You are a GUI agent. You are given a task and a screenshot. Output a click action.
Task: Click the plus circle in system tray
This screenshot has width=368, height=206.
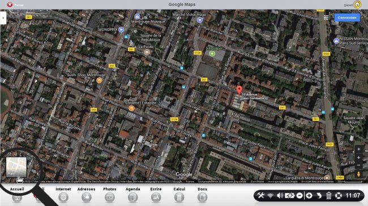click(x=309, y=195)
